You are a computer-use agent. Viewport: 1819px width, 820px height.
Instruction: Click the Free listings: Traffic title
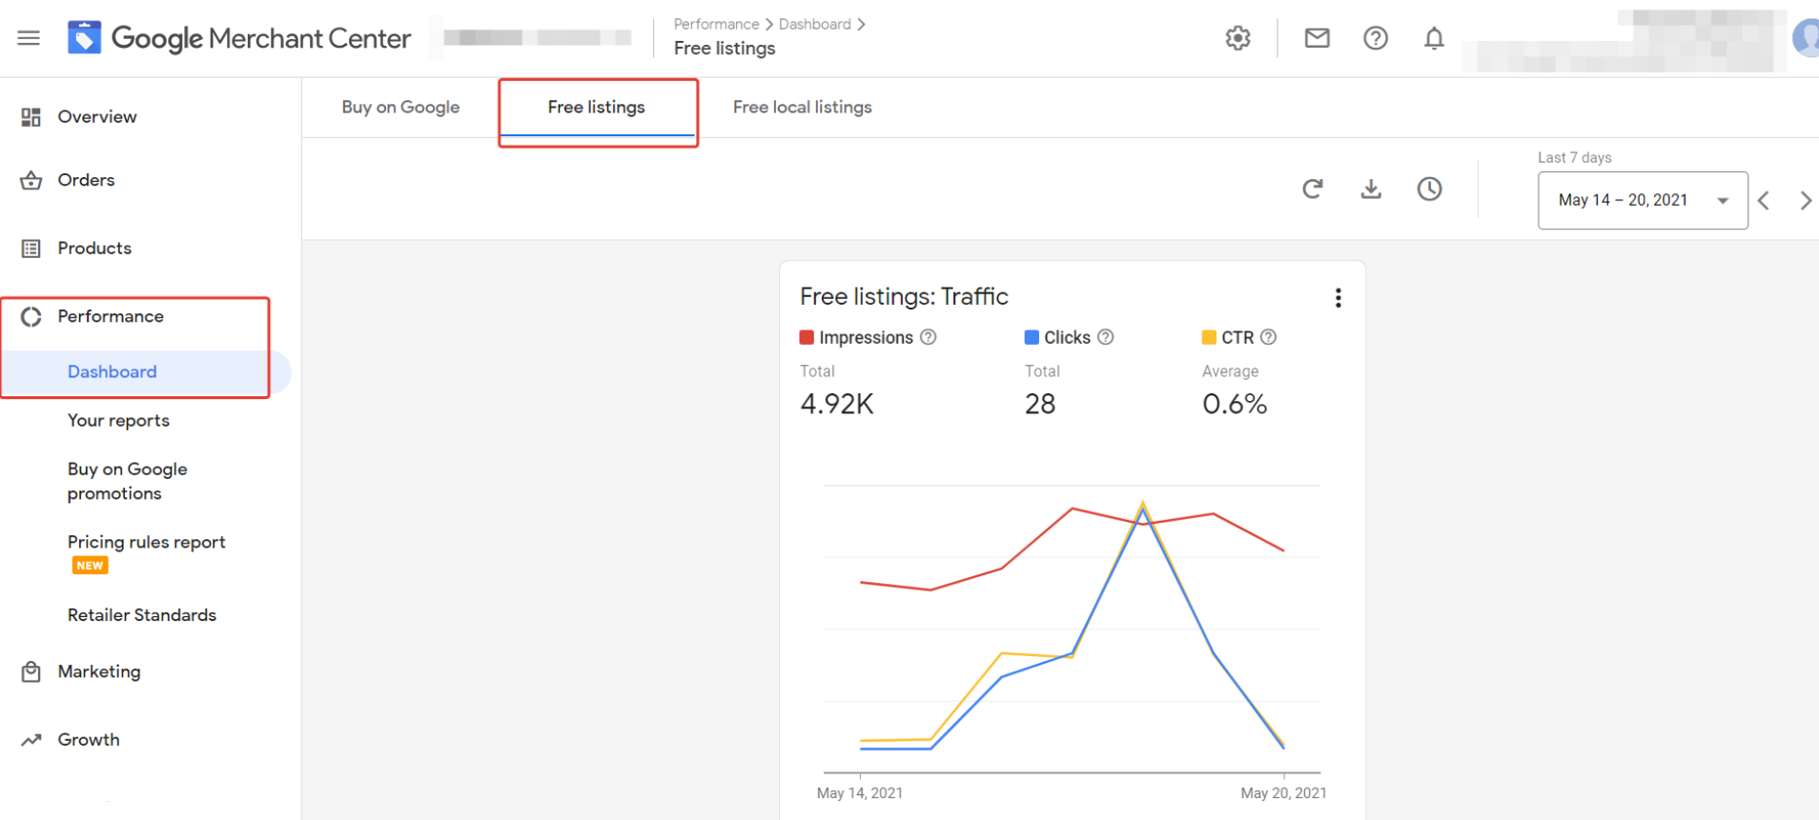click(904, 297)
